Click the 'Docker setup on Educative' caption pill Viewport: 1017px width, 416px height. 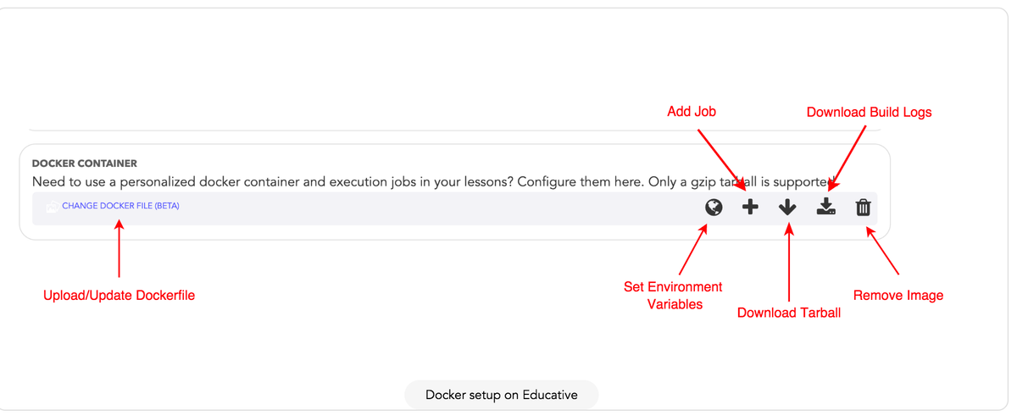coord(502,395)
